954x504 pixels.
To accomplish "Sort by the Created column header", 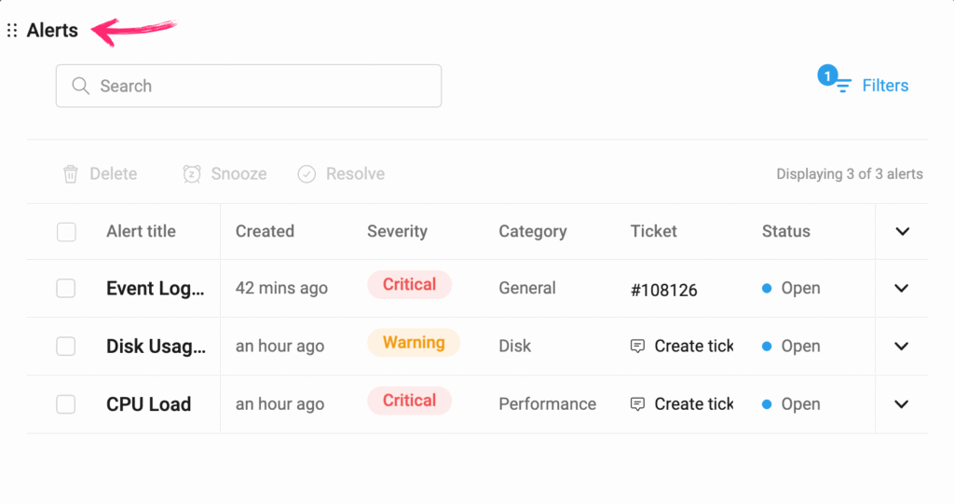I will 265,232.
